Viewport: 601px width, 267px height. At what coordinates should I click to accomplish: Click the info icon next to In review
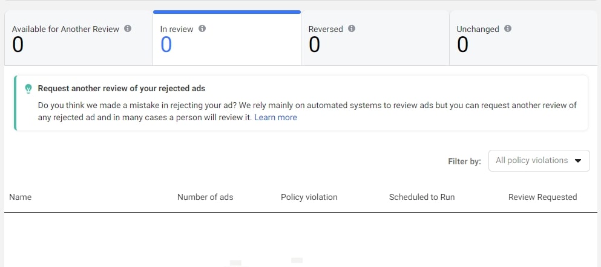click(x=202, y=28)
